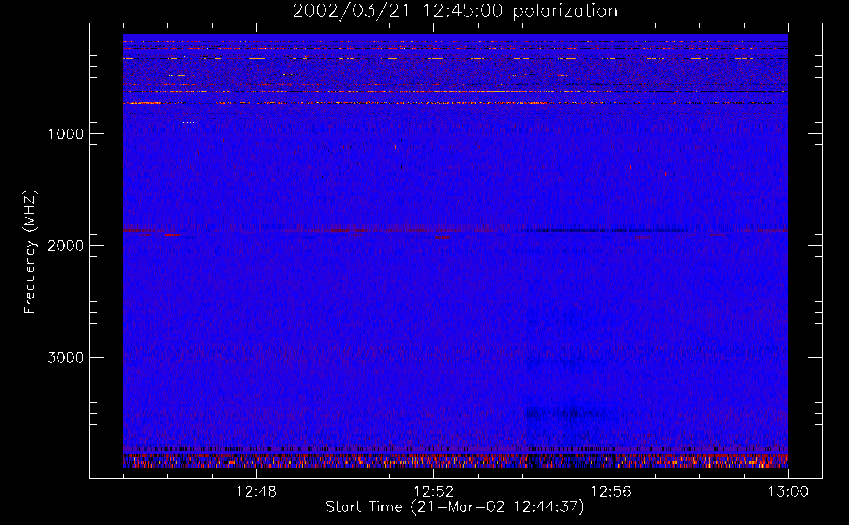Click the '1000' frequency axis label
The width and height of the screenshot is (849, 525).
66,134
